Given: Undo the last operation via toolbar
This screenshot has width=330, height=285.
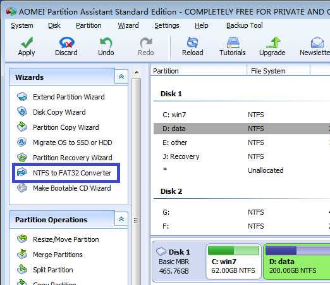Looking at the screenshot, I should pyautogui.click(x=106, y=42).
